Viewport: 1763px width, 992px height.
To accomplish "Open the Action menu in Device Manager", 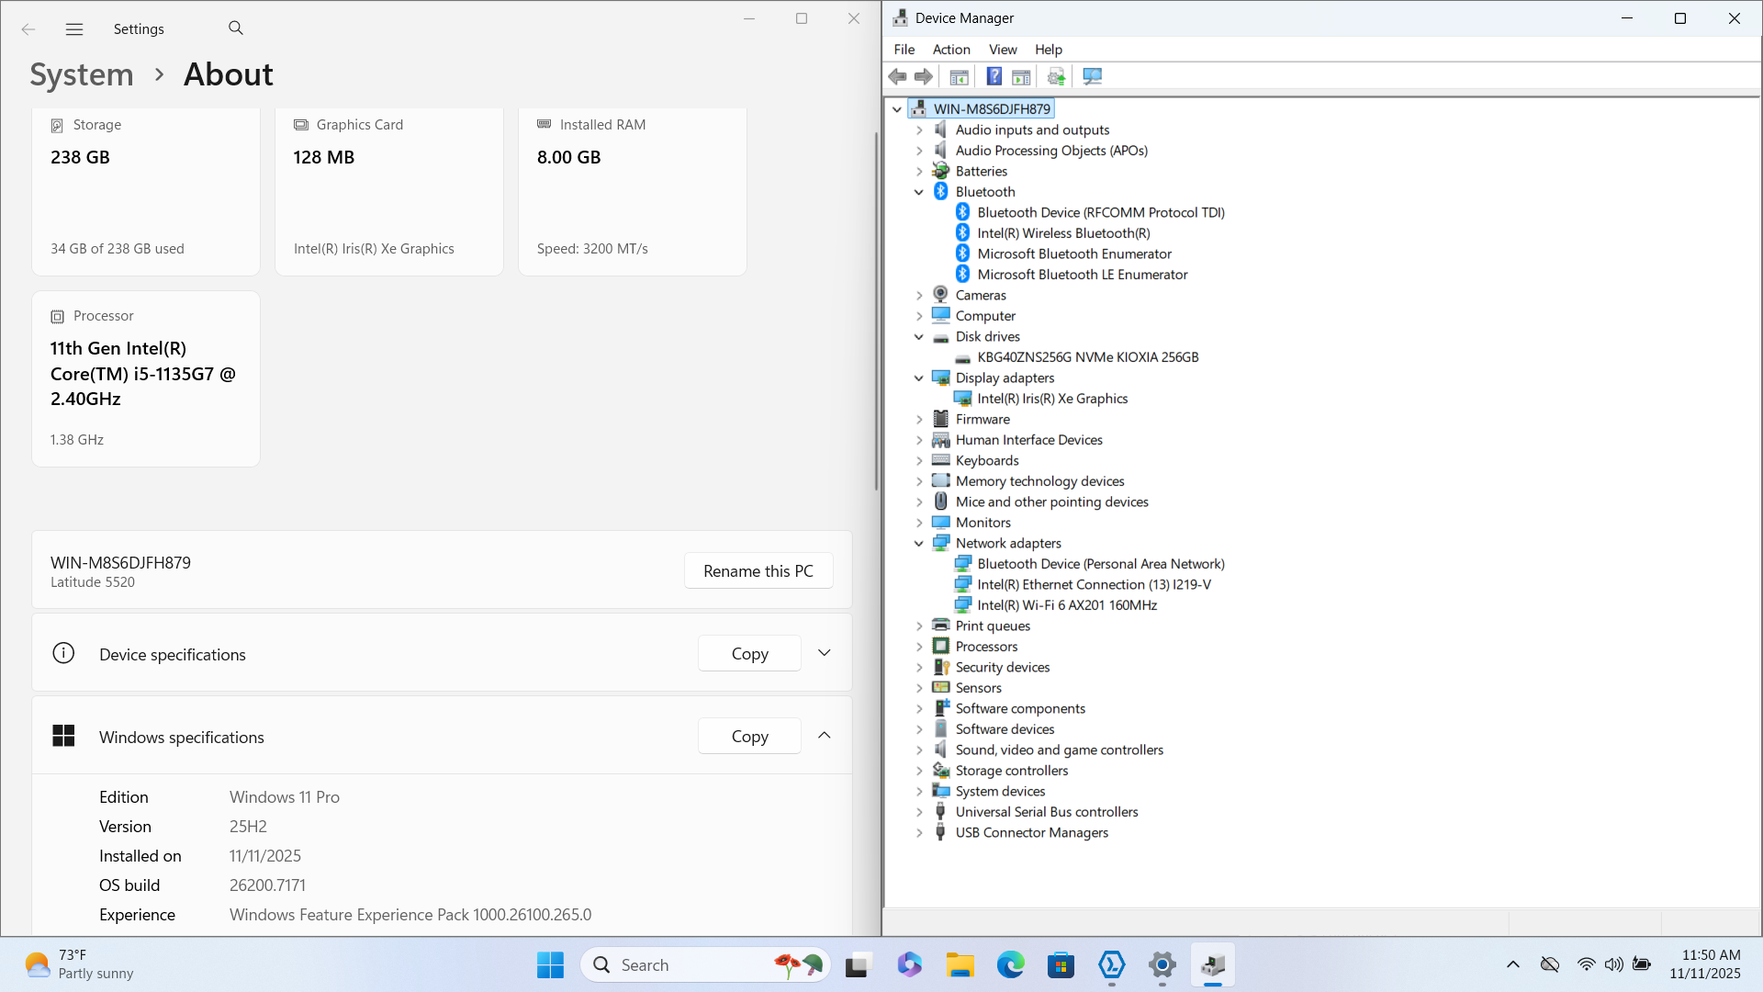I will [950, 50].
